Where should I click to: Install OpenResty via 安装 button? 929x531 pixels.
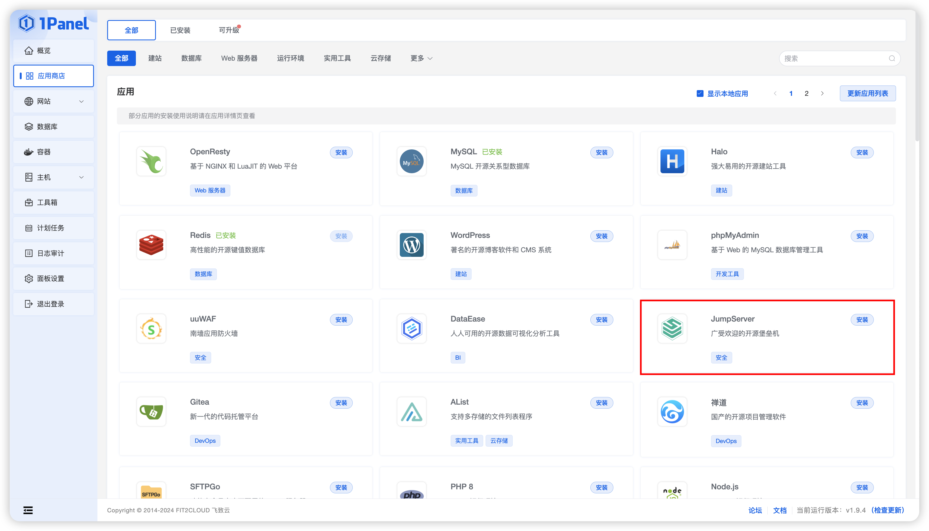click(x=341, y=152)
